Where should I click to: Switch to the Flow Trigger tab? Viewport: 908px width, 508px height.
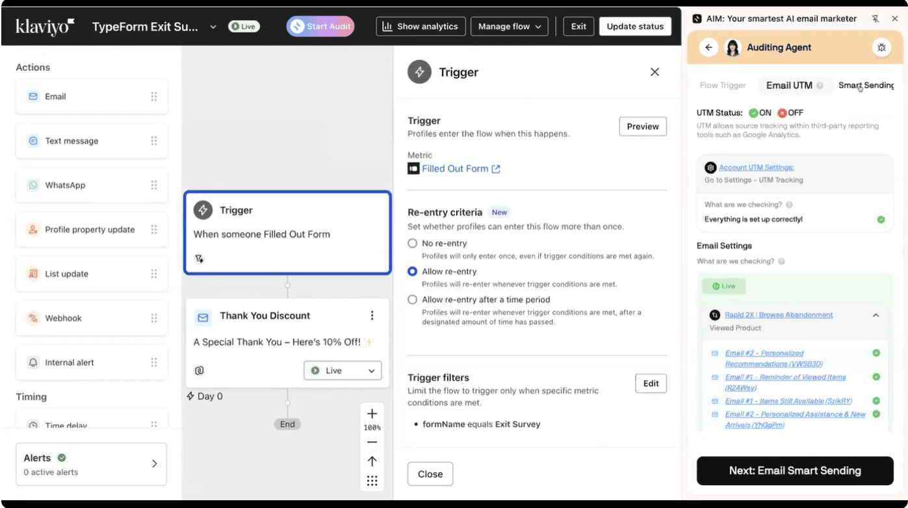723,85
